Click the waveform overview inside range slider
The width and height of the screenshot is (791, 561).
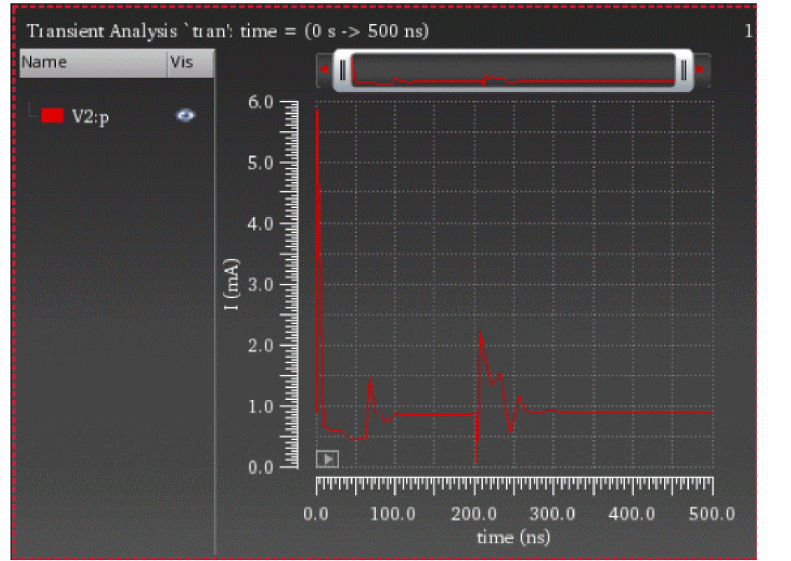(x=513, y=70)
